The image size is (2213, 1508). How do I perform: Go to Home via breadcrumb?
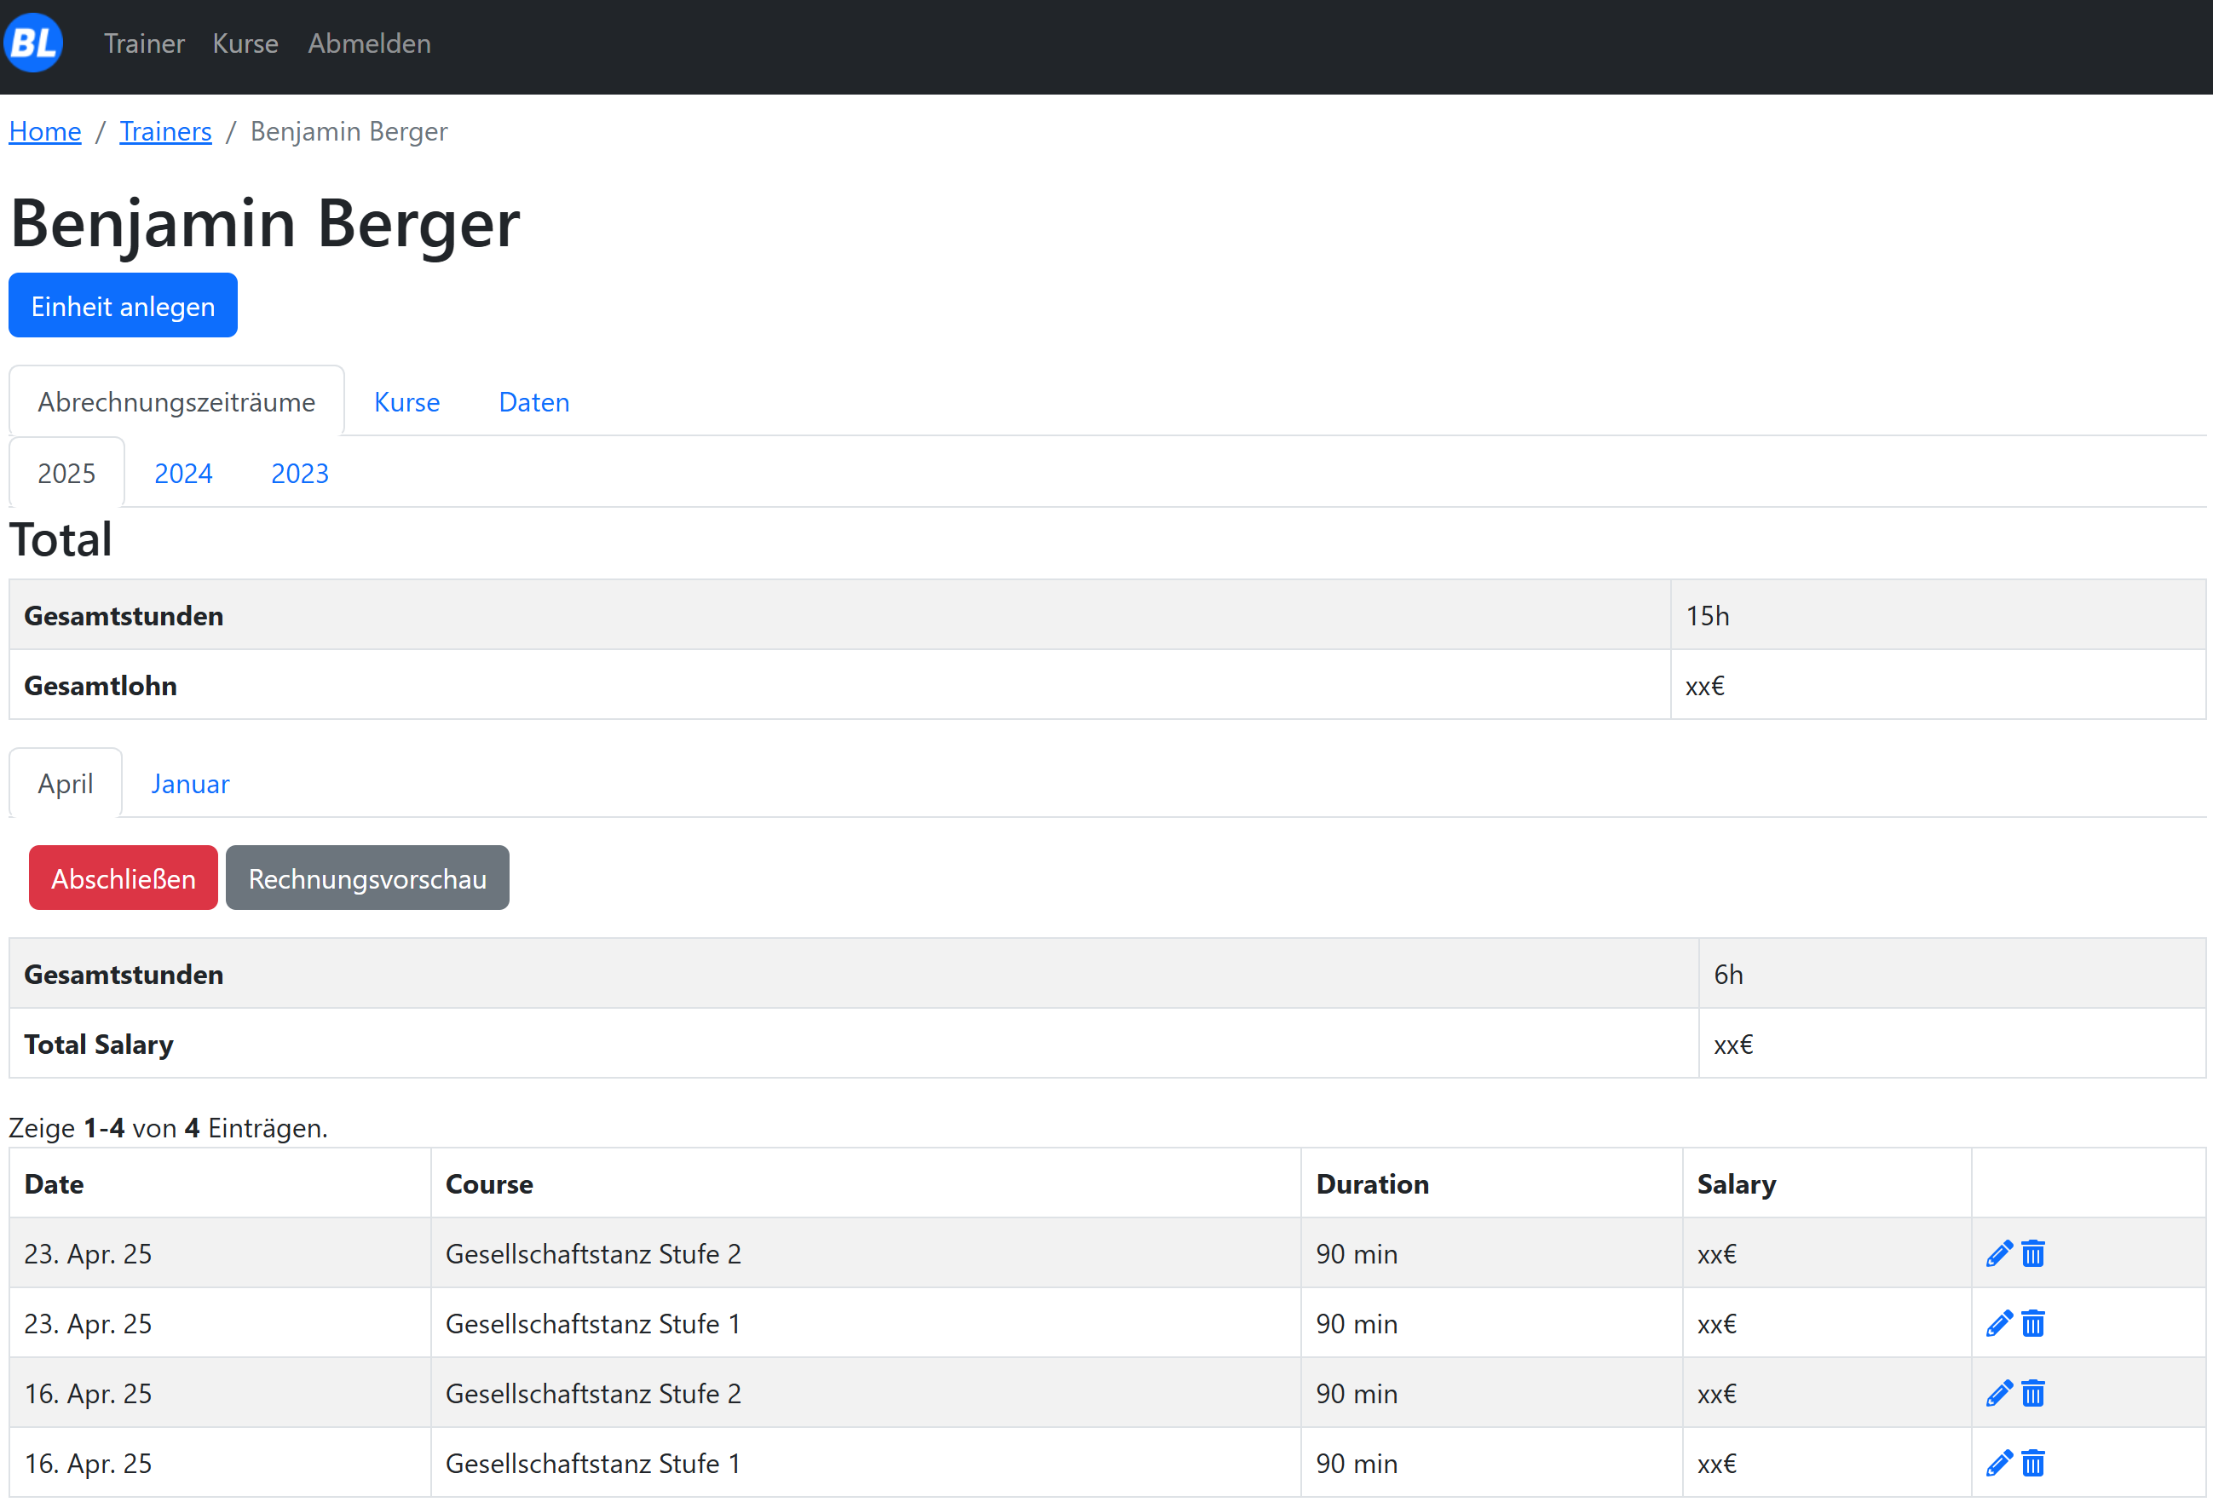point(45,131)
